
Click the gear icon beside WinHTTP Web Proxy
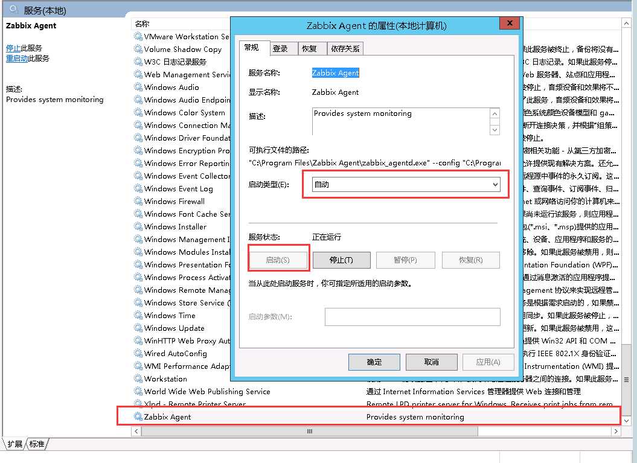coord(138,340)
